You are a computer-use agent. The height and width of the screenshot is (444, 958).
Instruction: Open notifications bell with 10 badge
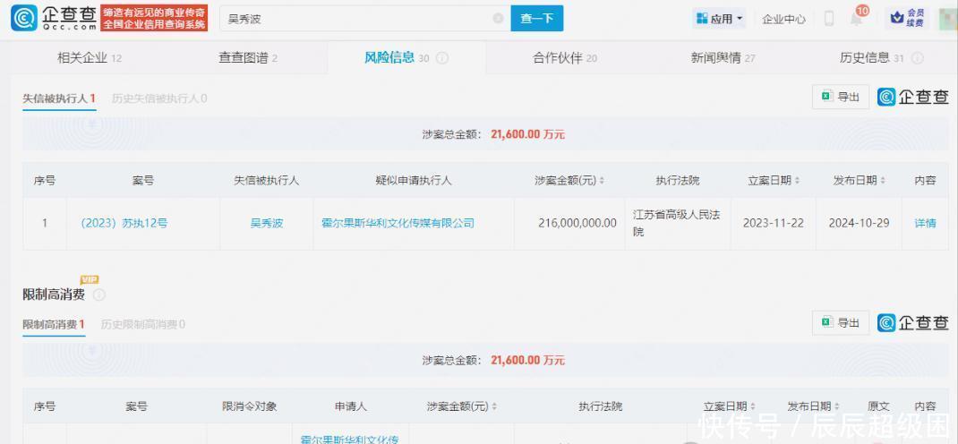857,19
